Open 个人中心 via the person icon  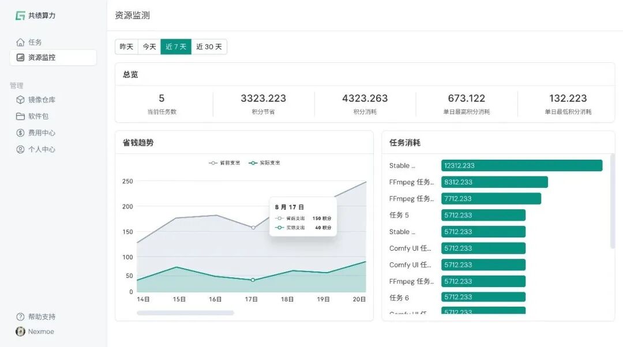click(20, 149)
